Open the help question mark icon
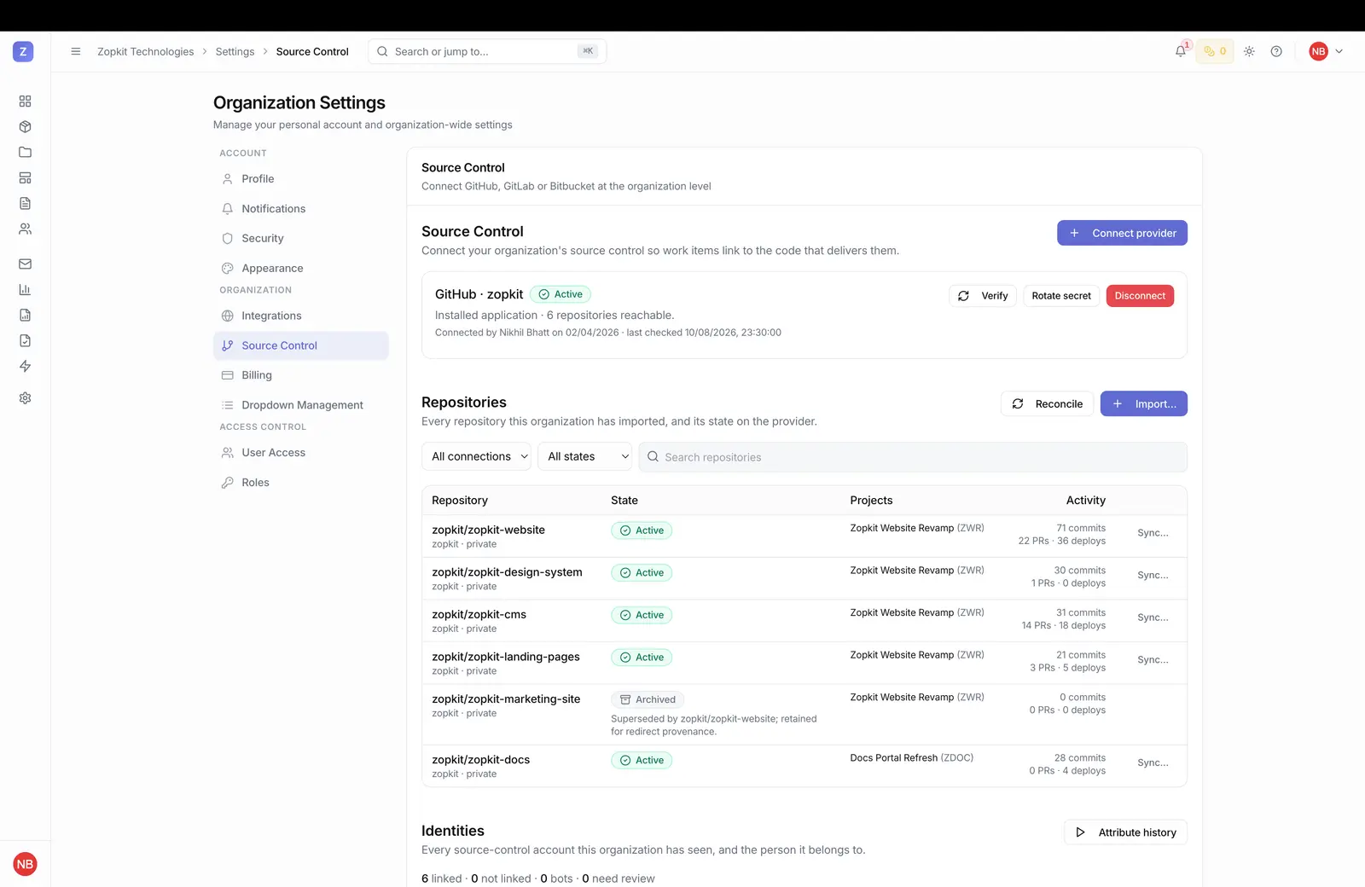The width and height of the screenshot is (1365, 887). [x=1276, y=52]
